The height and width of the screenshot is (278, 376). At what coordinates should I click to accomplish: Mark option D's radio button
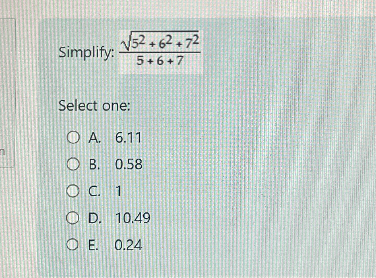[73, 218]
